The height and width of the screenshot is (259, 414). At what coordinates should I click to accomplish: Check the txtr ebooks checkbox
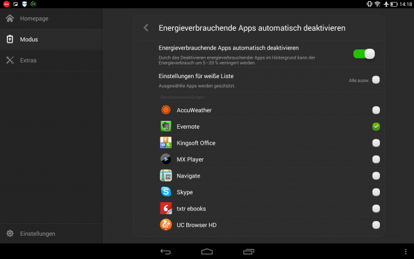click(x=376, y=208)
